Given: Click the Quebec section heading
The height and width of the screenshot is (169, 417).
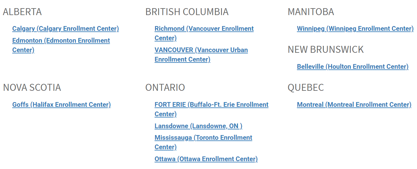Looking at the screenshot, I should click(306, 87).
